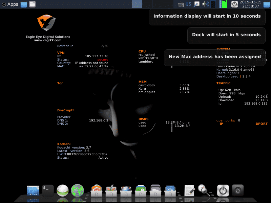
Task: Click the text editor icon in the dock
Action: point(189,190)
